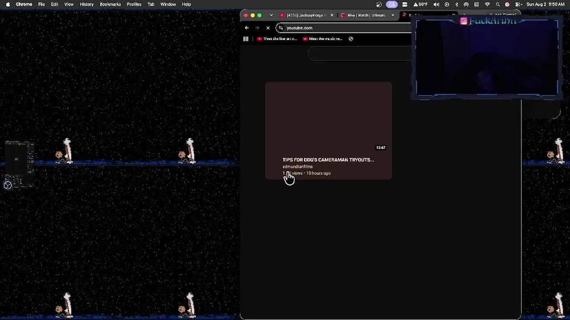
Task: Open the 'Meet the music re...' bookmark
Action: point(322,39)
